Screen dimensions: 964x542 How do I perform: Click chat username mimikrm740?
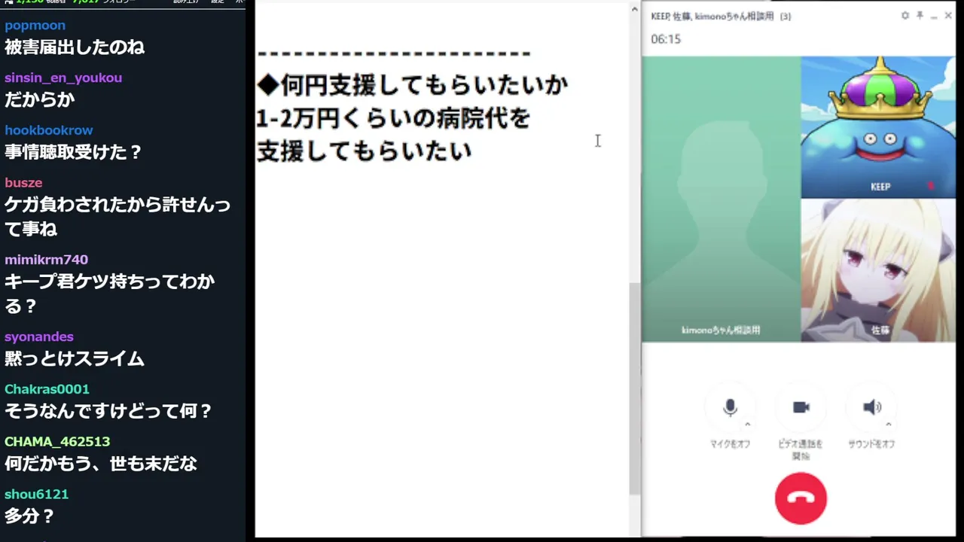46,260
